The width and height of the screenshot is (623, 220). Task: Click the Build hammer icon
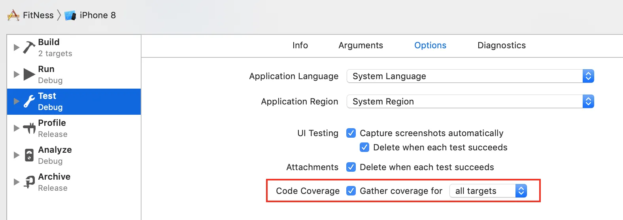tap(29, 47)
